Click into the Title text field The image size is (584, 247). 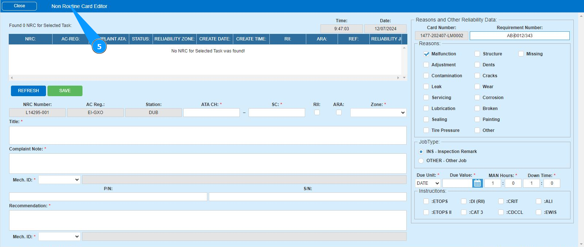[207, 135]
